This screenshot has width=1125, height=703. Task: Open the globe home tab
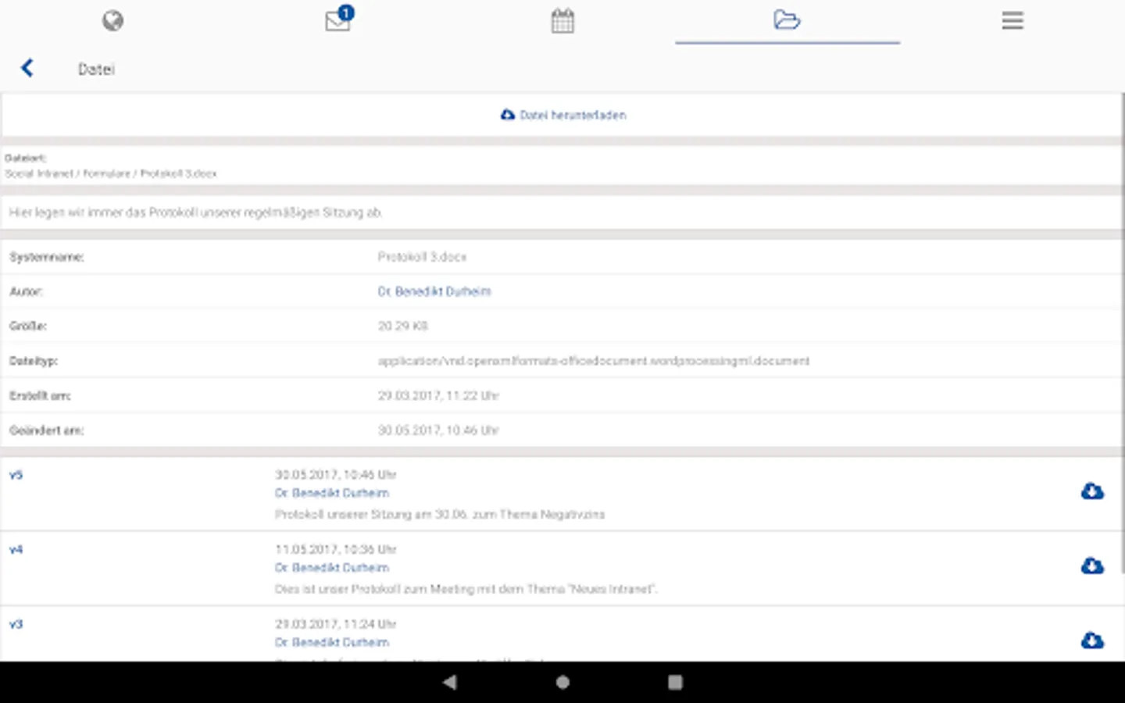point(112,20)
